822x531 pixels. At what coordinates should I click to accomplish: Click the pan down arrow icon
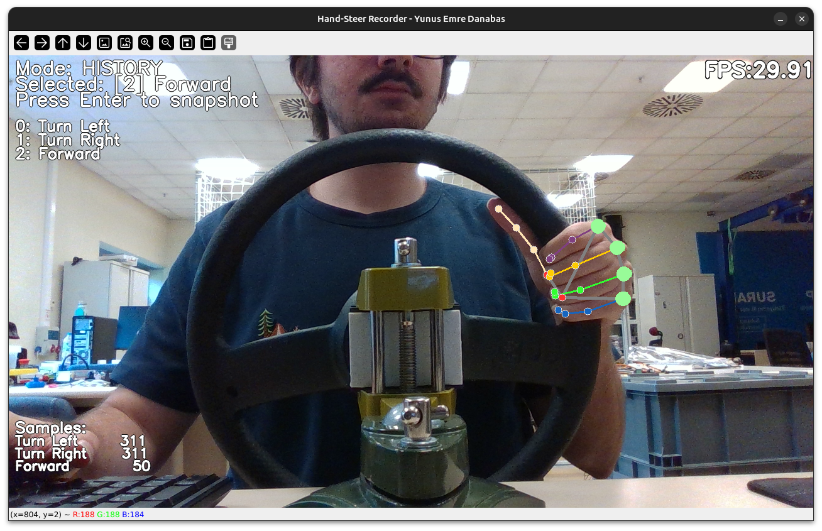coord(84,43)
